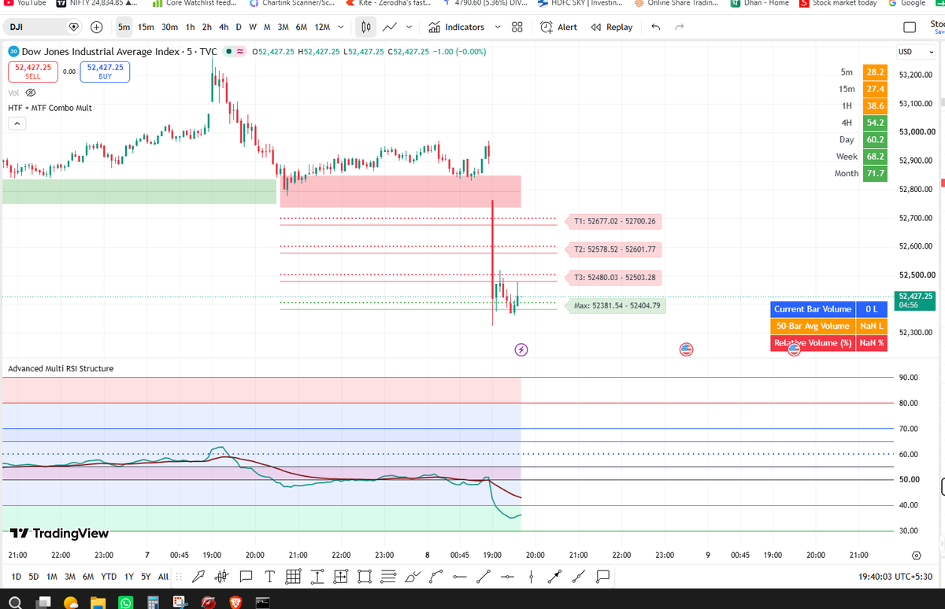Click the 52,427.25 BUY button
Image resolution: width=945 pixels, height=609 pixels.
(105, 72)
